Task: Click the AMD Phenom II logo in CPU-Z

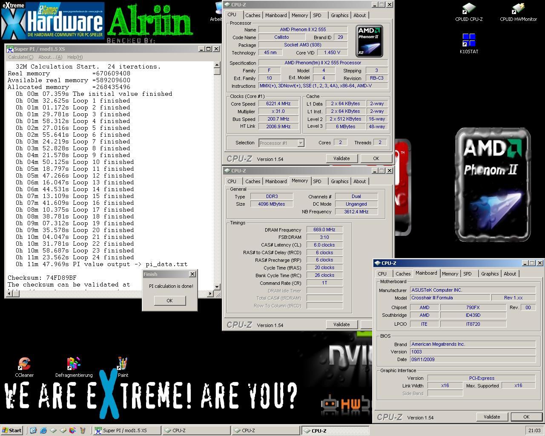Action: [x=369, y=41]
